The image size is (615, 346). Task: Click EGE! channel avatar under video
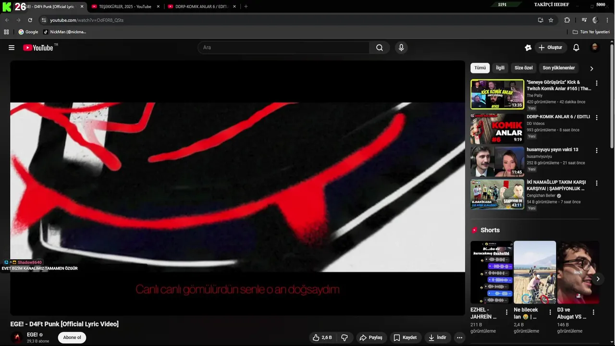click(x=17, y=337)
